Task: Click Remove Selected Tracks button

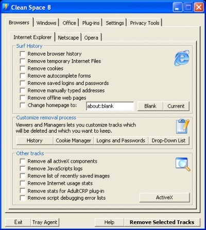Action: [162, 222]
